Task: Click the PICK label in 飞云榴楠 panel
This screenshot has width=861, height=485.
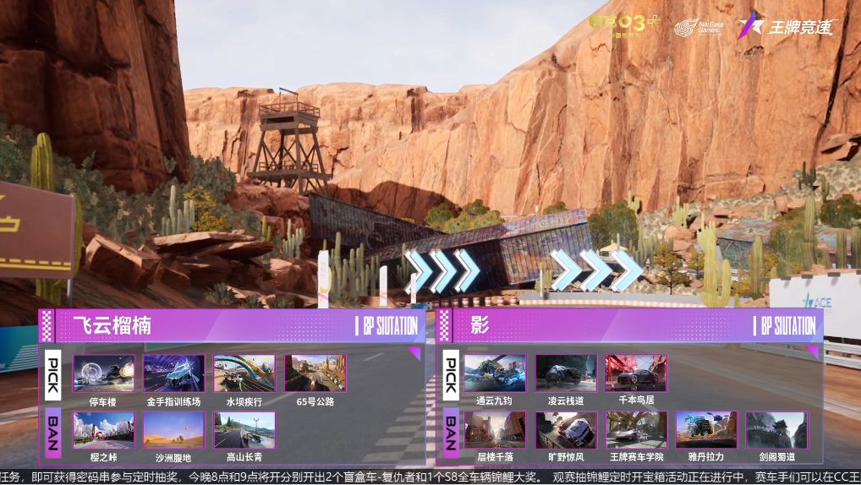Action: tap(52, 375)
